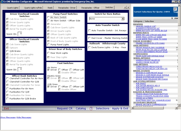Open FRONT AXLE FL 941 16,000LB link
The height and width of the screenshot is (131, 181).
(x=150, y=47)
